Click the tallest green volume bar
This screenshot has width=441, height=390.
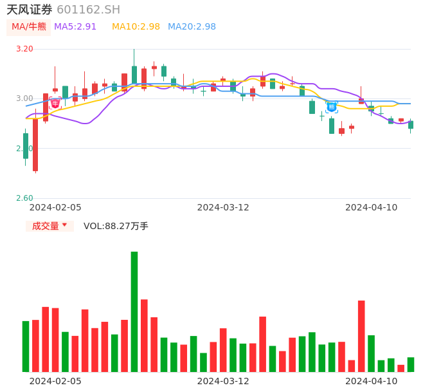[x=134, y=311]
